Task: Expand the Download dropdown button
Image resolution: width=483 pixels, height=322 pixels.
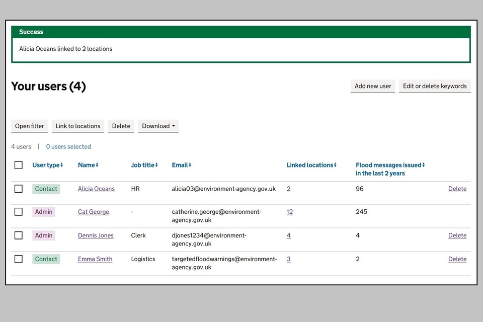Action: pyautogui.click(x=158, y=126)
